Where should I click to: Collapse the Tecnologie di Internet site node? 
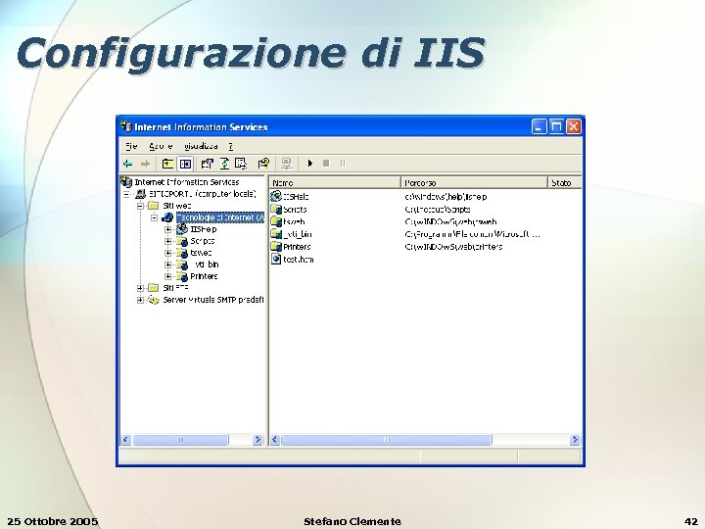155,217
